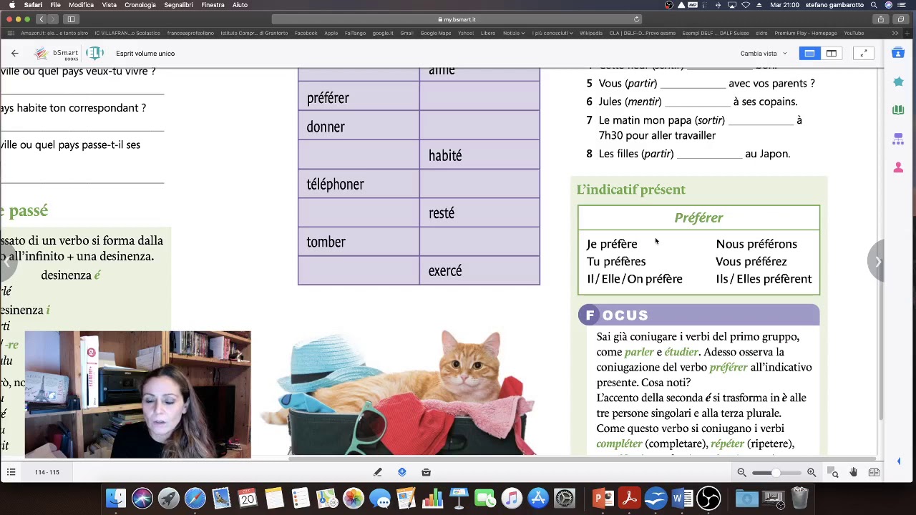
Task: Expand the Notizie bookmarks folder
Action: (x=514, y=33)
